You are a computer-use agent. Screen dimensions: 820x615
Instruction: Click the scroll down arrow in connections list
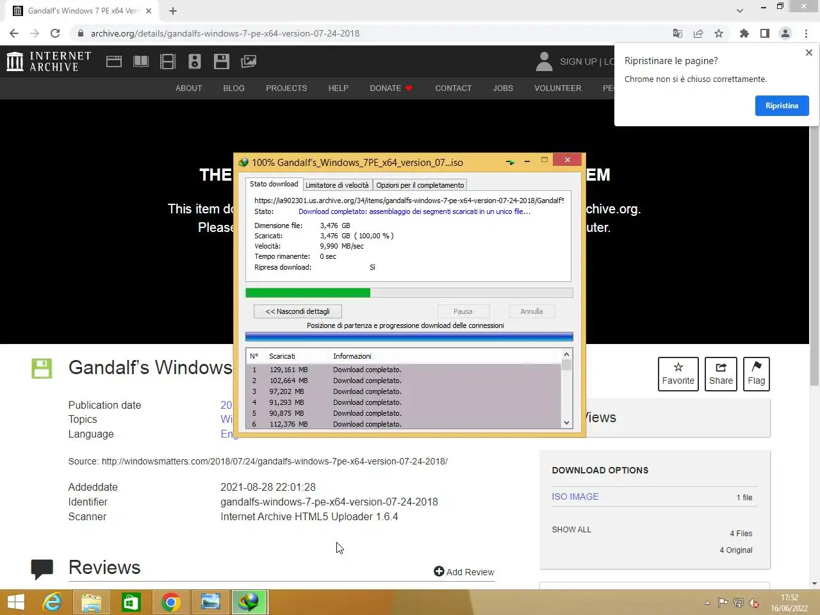click(566, 423)
